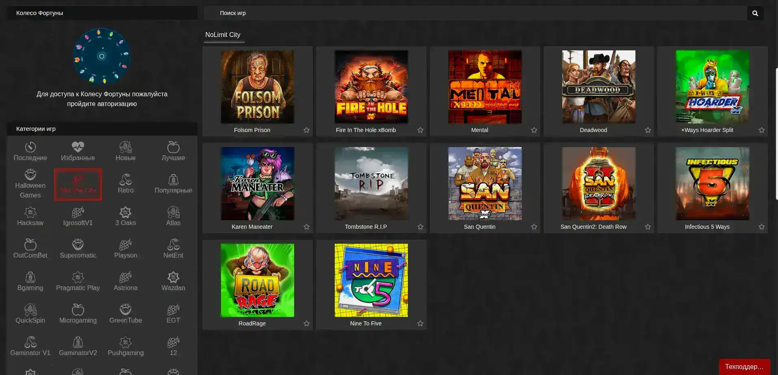Image resolution: width=778 pixels, height=375 pixels.
Task: Spin the Wheel of Fortune image
Action: click(x=102, y=56)
